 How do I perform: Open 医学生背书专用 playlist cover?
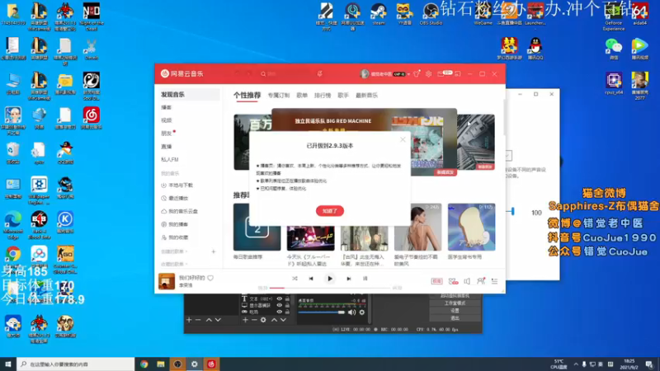[x=471, y=228]
